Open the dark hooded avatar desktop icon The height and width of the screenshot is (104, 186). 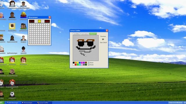(12, 38)
